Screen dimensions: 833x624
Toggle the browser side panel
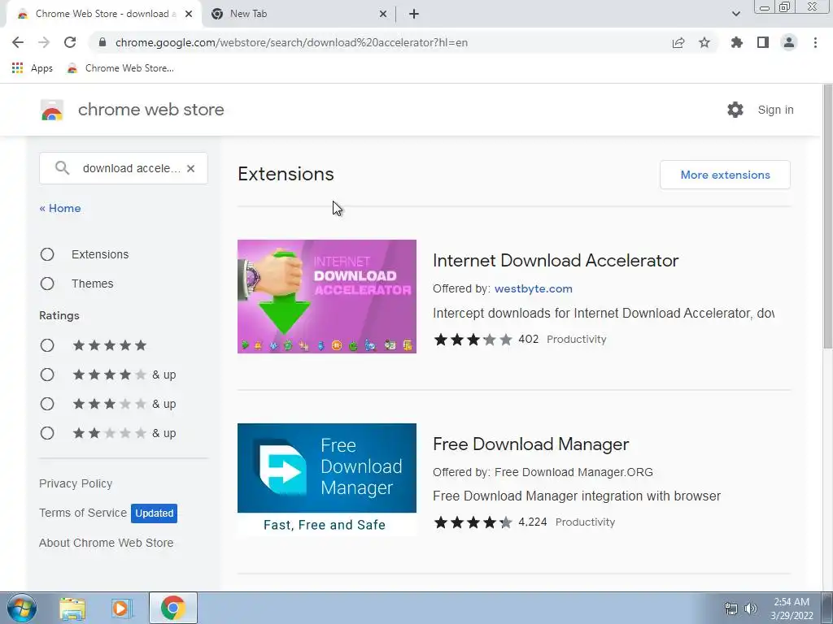click(x=763, y=42)
